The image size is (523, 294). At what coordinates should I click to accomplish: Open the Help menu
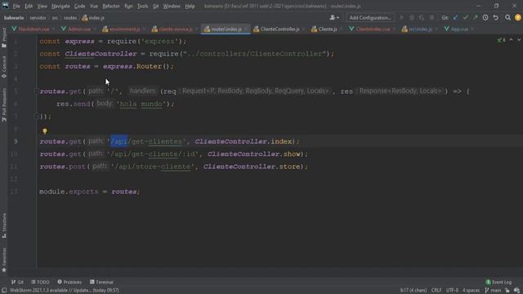190,6
